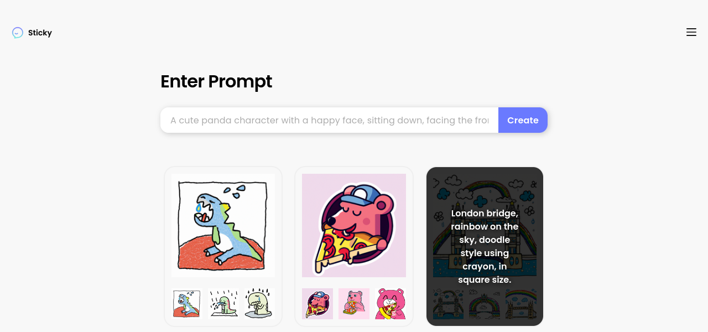Open the hamburger menu icon
This screenshot has width=708, height=332.
pyautogui.click(x=691, y=32)
